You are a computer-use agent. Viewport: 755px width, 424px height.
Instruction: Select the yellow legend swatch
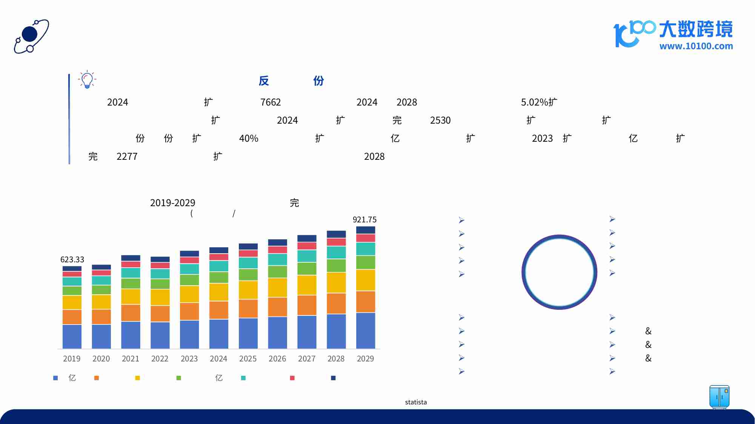[x=138, y=378]
